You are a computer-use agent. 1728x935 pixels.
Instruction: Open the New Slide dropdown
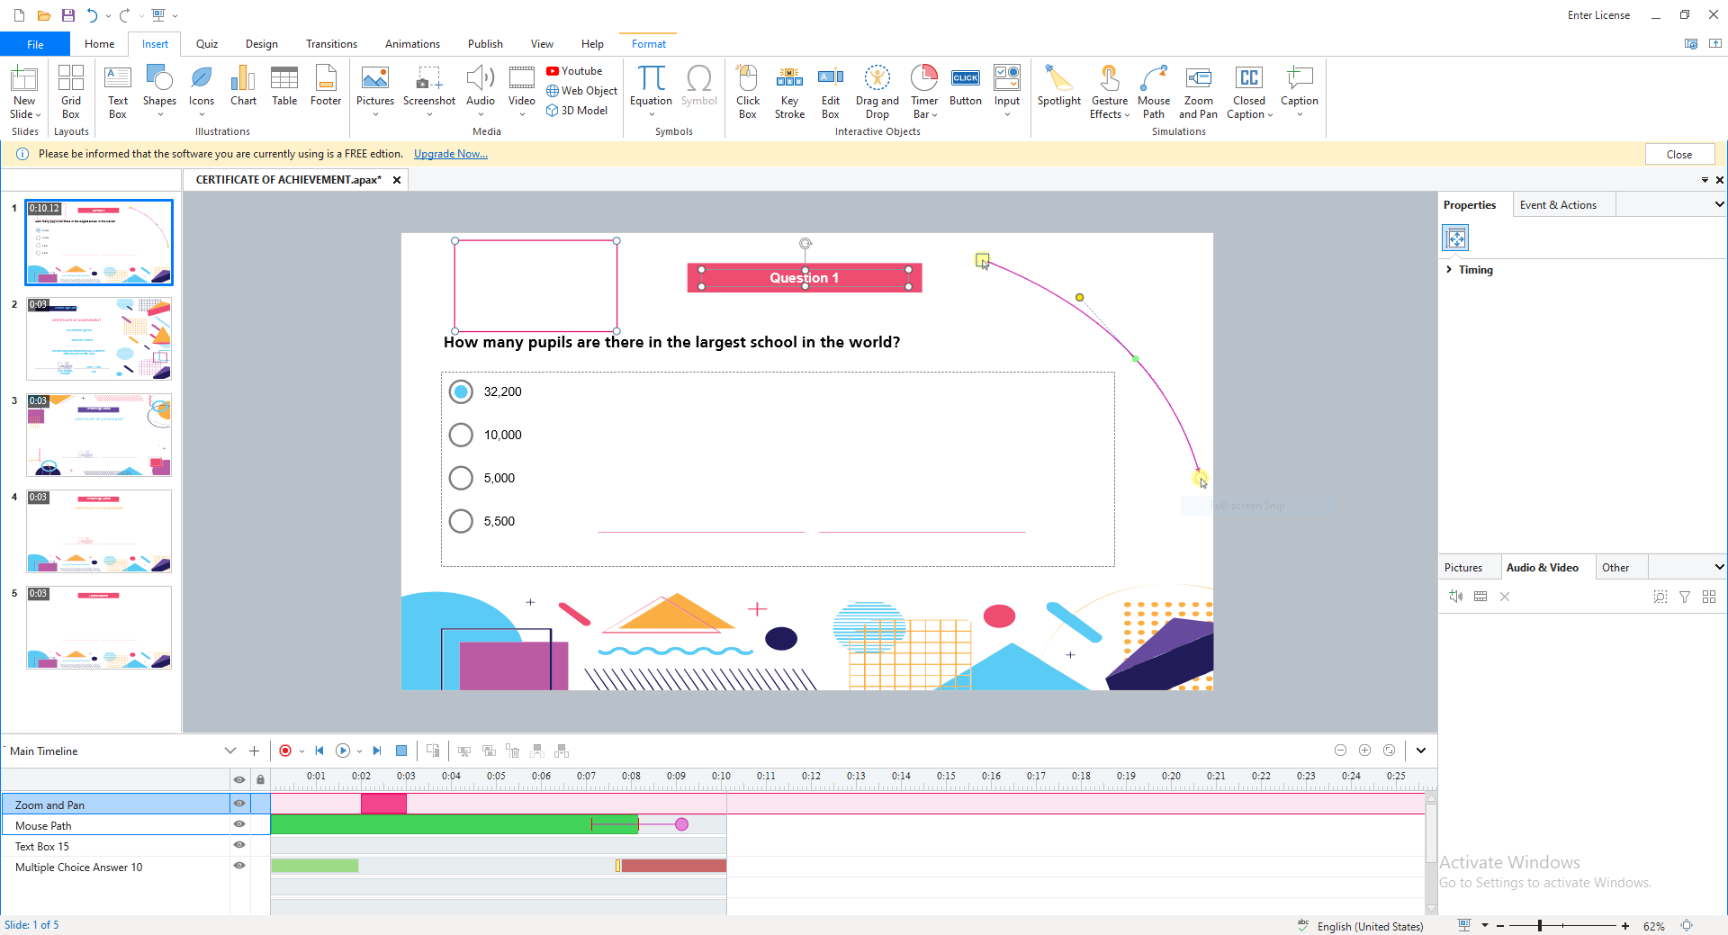pyautogui.click(x=25, y=114)
